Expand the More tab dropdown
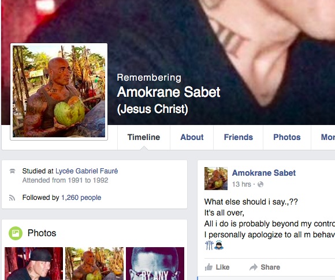The width and height of the screenshot is (335, 280). pyautogui.click(x=327, y=137)
